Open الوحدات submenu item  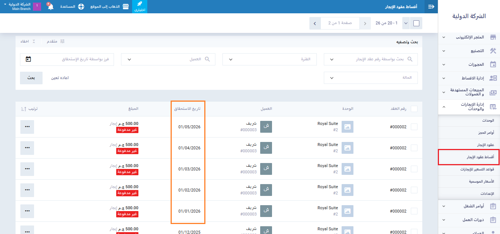coord(469,121)
